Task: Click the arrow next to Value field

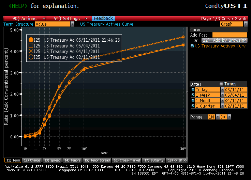Action: pos(72,24)
